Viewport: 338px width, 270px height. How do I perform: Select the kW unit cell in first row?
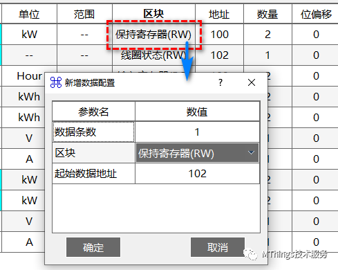click(29, 35)
